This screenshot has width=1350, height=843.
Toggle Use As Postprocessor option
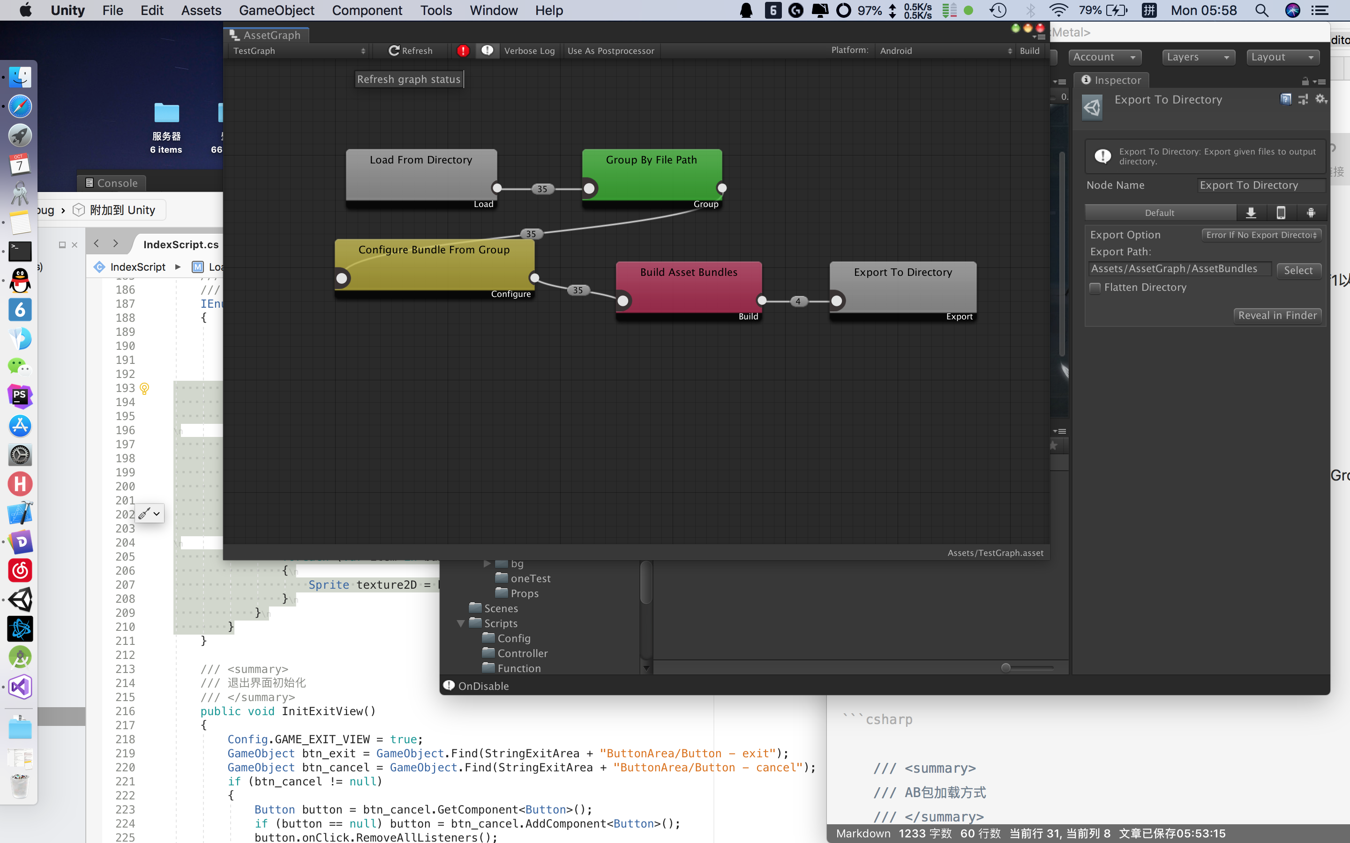(610, 51)
